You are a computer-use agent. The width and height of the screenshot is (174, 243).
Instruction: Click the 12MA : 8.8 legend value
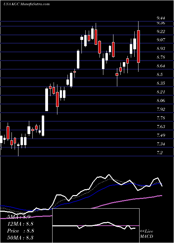click(20, 224)
